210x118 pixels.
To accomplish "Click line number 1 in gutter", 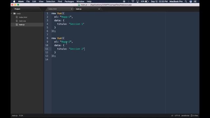I will (x=47, y=13).
